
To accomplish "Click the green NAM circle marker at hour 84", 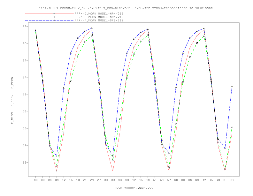I will [232, 127].
